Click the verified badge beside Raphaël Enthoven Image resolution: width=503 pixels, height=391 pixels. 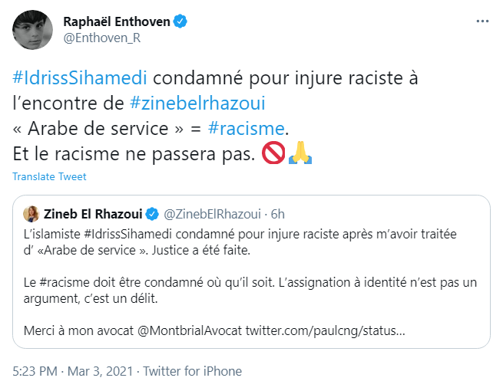pos(180,22)
